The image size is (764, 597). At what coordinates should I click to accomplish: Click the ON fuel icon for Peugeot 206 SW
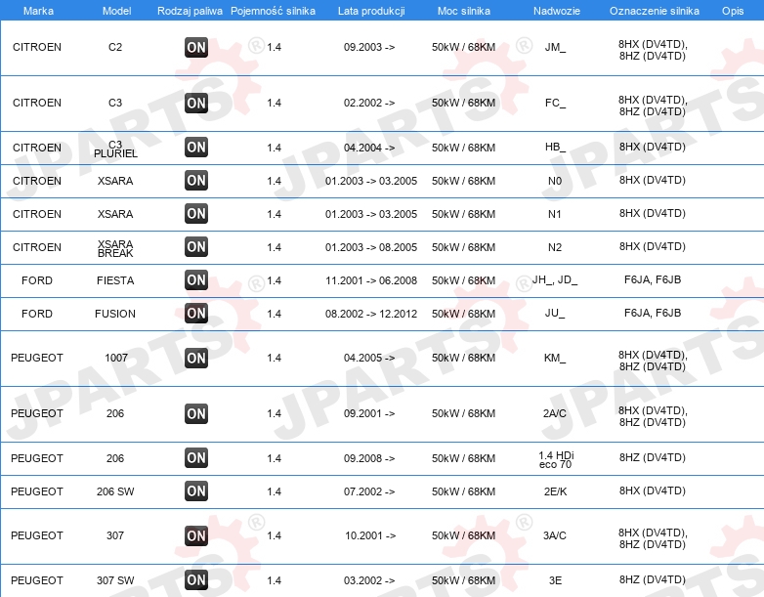pos(196,491)
